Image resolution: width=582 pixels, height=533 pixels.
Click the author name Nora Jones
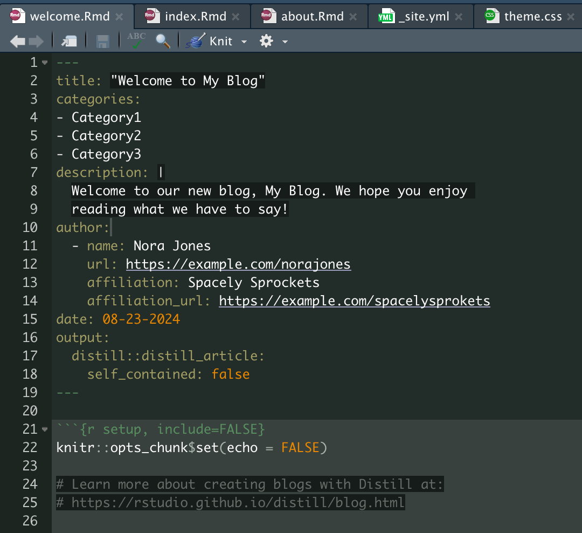click(x=172, y=245)
